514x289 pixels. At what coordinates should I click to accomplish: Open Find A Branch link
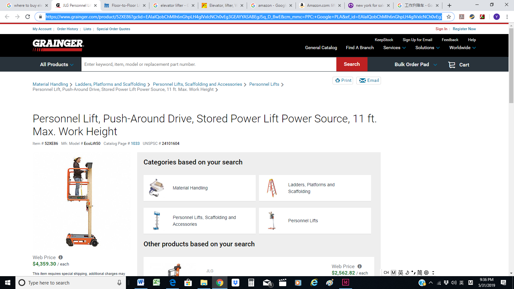[x=360, y=48]
